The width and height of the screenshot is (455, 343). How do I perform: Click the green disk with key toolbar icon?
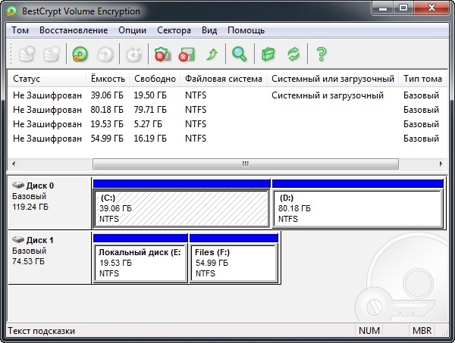pyautogui.click(x=80, y=54)
